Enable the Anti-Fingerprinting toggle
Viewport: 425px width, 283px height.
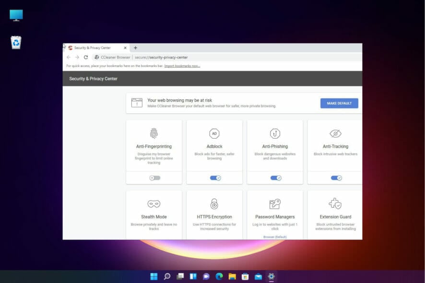(154, 177)
